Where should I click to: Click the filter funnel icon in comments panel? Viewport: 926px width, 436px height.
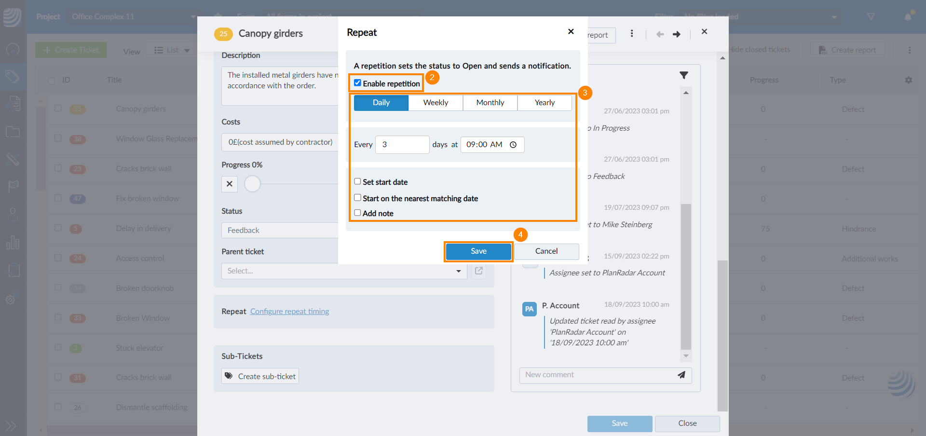pyautogui.click(x=683, y=75)
